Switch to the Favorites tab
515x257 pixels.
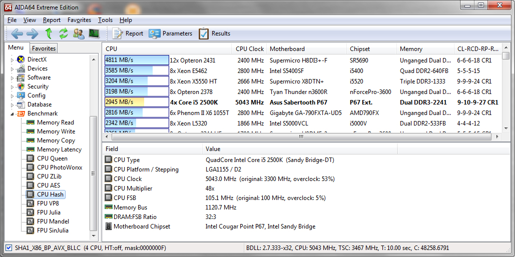point(44,48)
